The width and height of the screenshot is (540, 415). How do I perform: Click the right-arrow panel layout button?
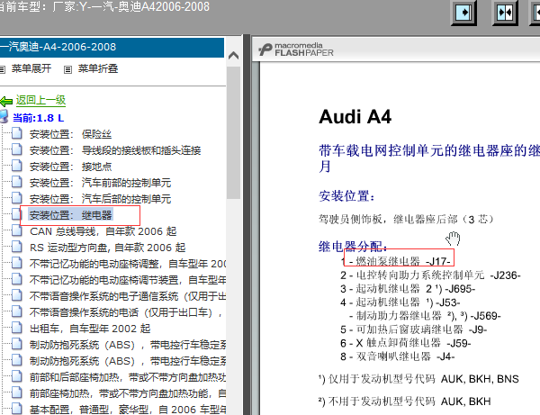[463, 13]
